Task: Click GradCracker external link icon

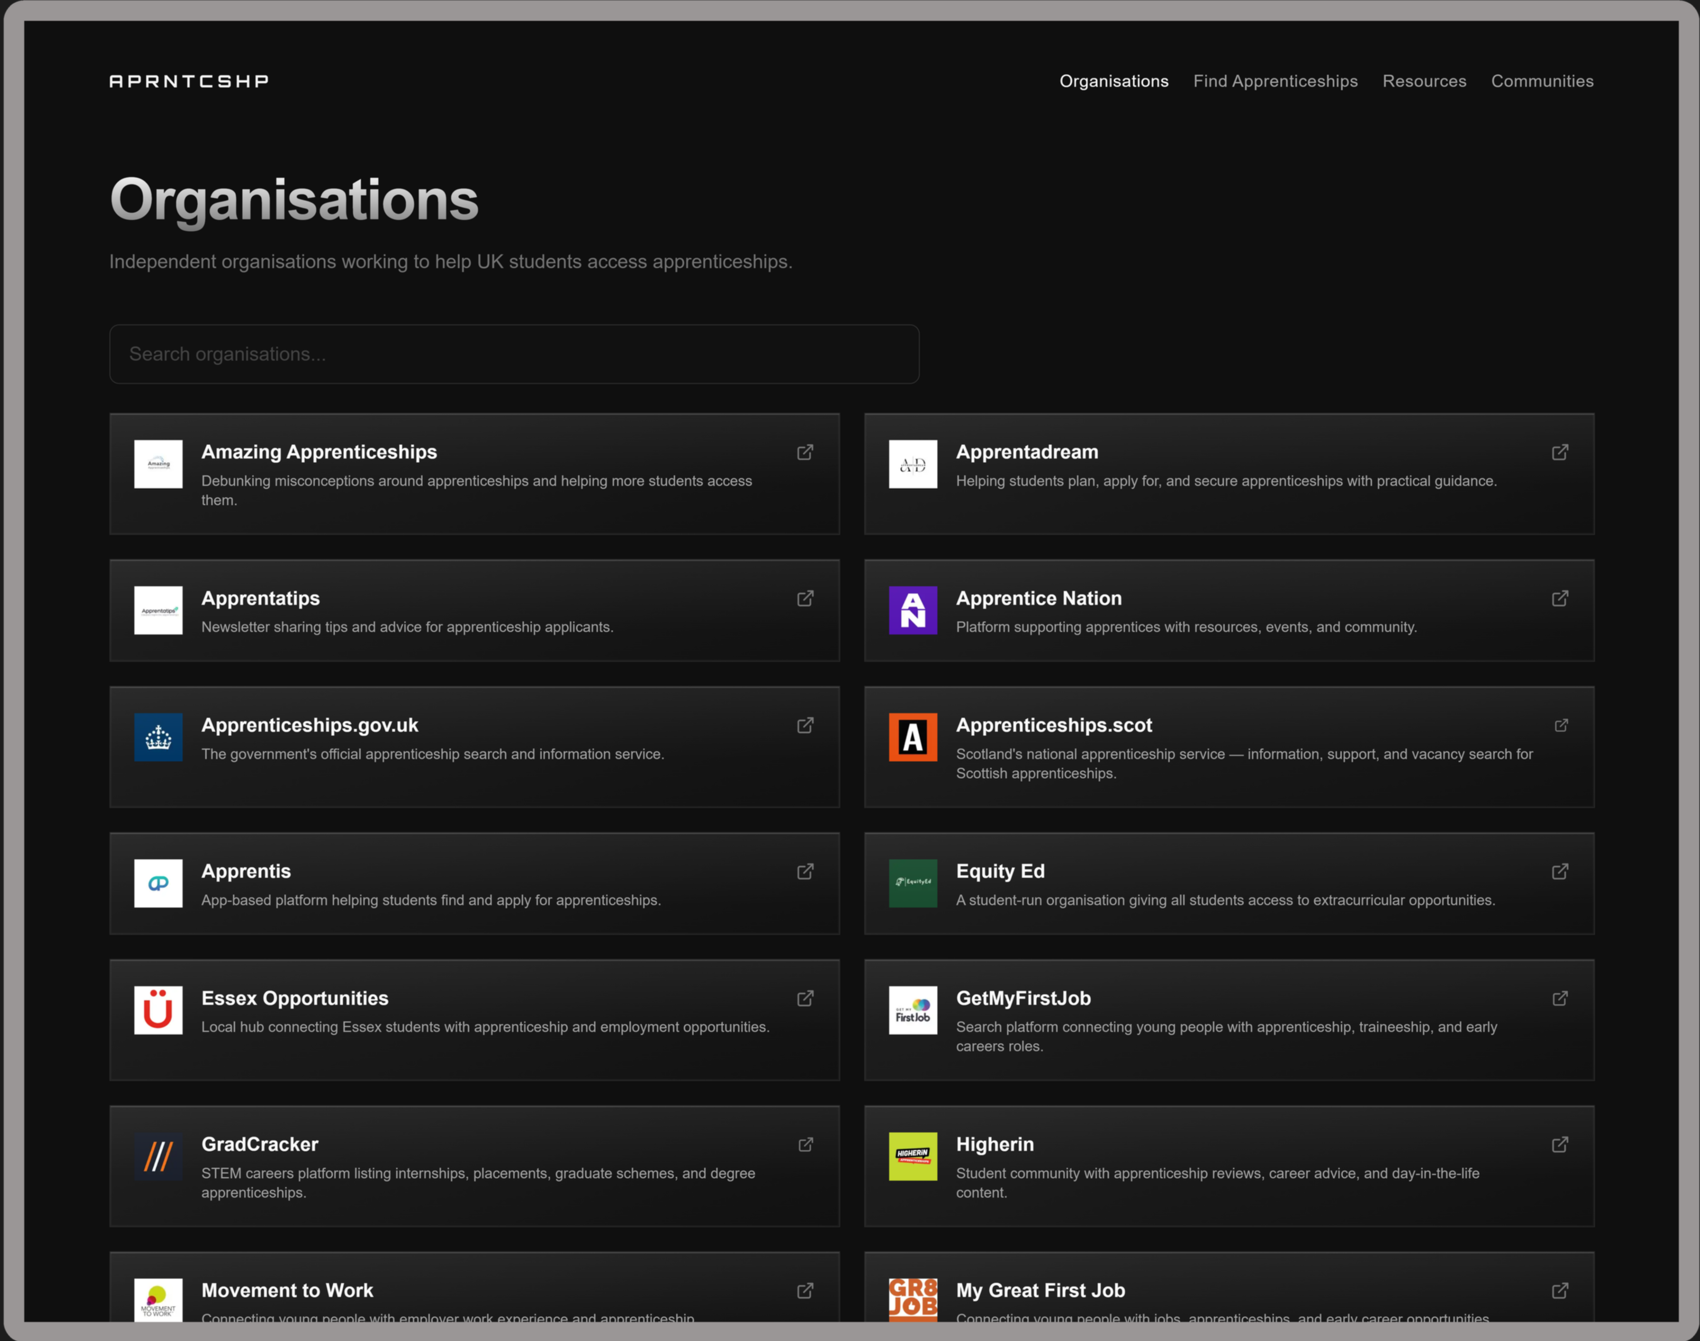Action: coord(805,1145)
